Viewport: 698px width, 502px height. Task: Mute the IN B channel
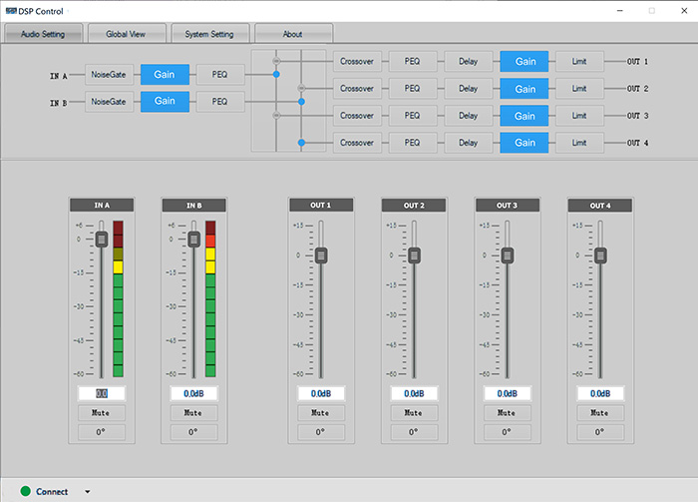[193, 413]
